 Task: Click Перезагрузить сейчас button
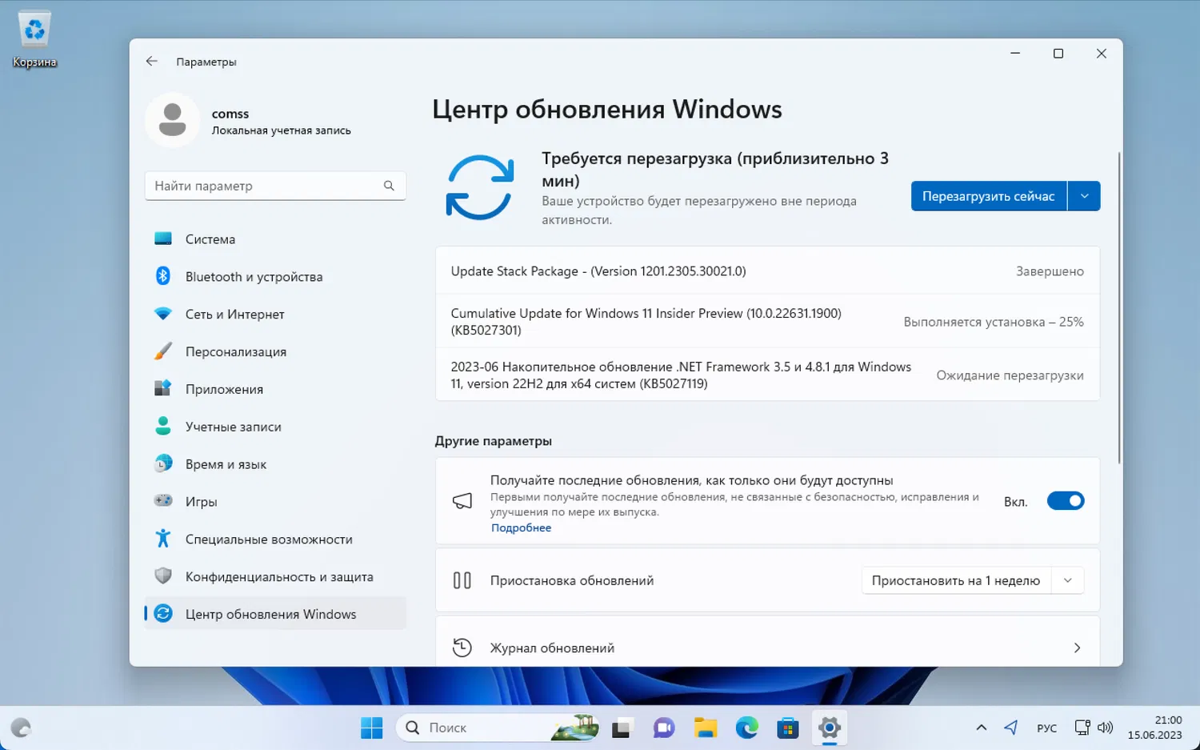[x=989, y=196]
